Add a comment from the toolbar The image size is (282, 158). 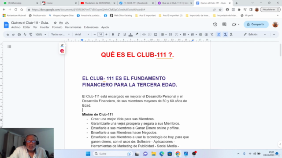(x=150, y=34)
